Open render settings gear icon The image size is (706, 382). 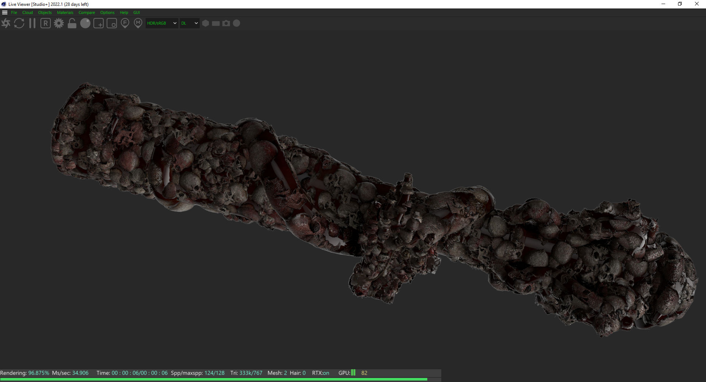[x=59, y=24]
